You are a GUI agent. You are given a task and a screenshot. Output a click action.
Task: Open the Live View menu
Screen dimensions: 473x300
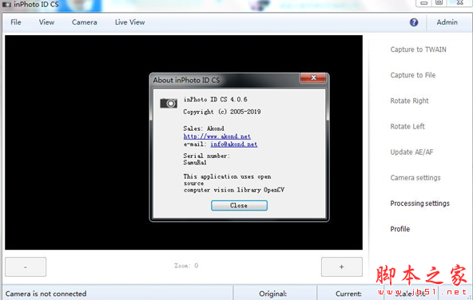[129, 22]
